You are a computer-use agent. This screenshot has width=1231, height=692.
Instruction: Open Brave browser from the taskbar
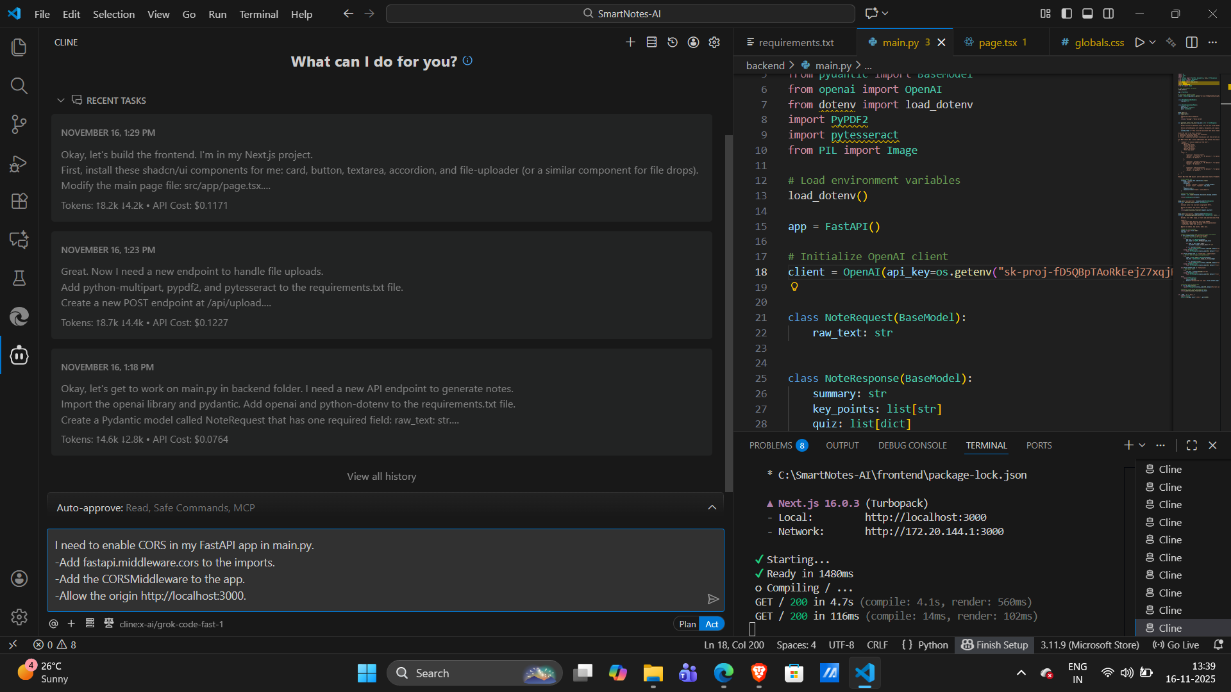[x=759, y=673]
